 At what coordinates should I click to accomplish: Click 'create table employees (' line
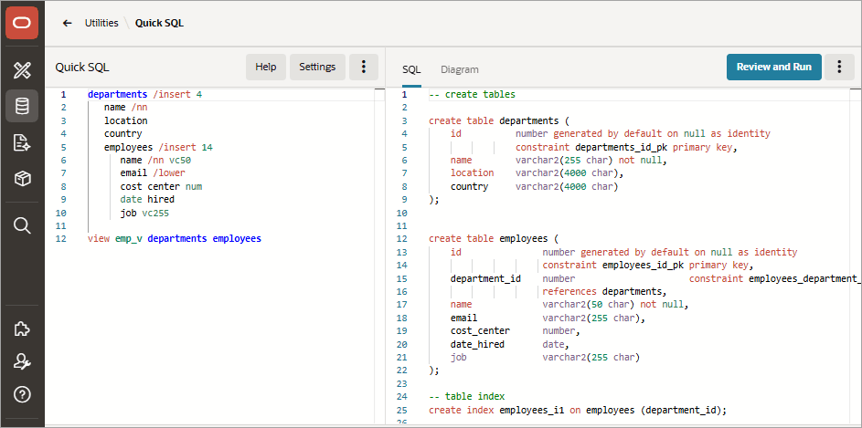tap(494, 239)
